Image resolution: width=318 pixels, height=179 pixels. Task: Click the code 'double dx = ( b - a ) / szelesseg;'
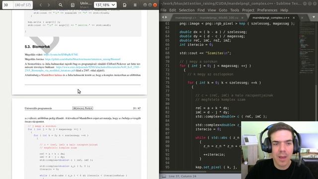click(x=213, y=32)
